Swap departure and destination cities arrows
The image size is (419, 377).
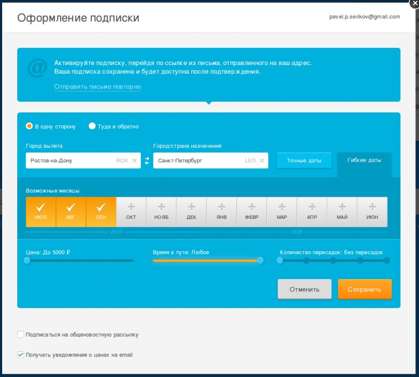click(147, 160)
